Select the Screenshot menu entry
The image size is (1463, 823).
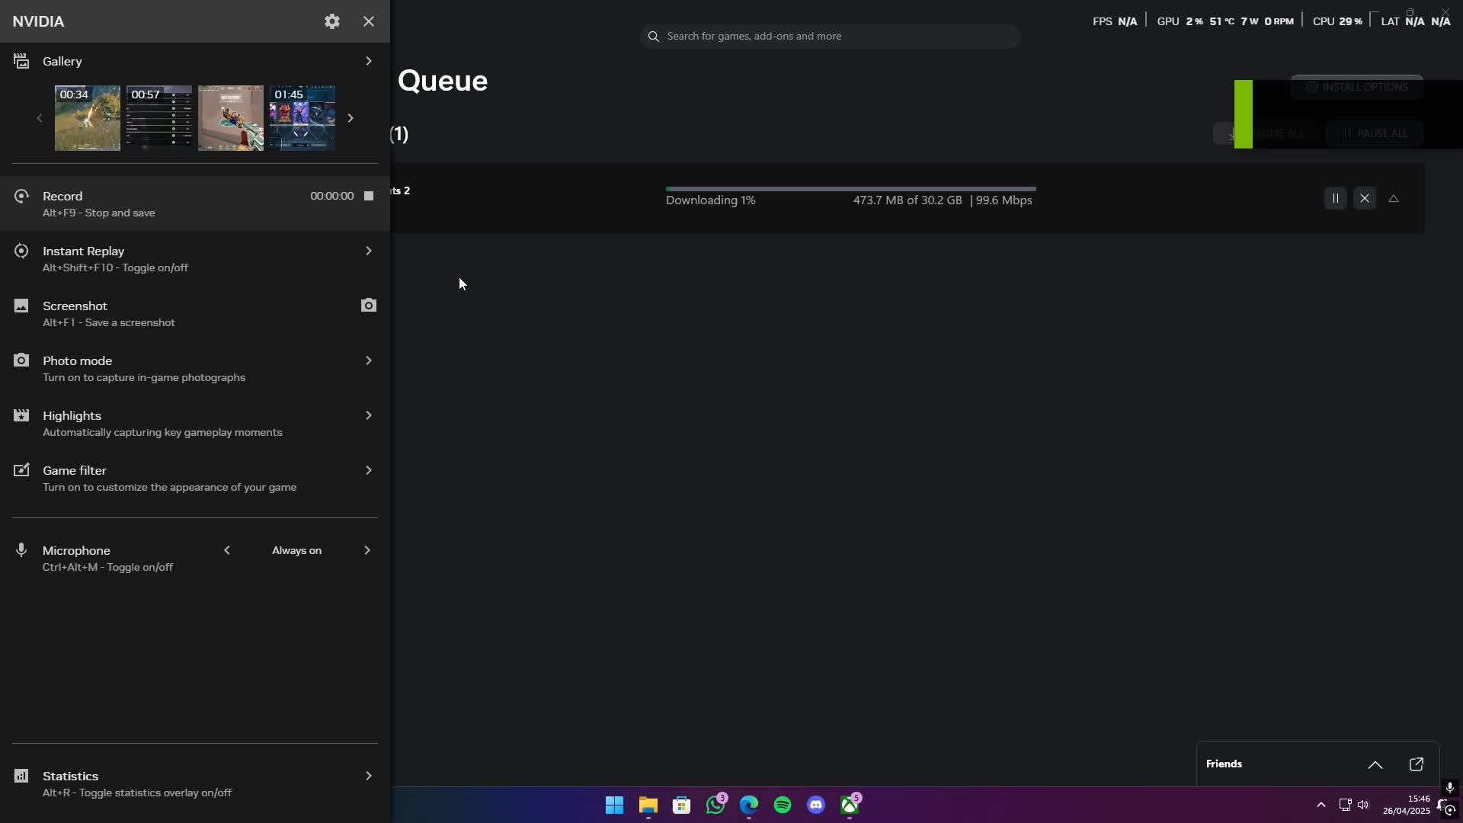point(195,313)
